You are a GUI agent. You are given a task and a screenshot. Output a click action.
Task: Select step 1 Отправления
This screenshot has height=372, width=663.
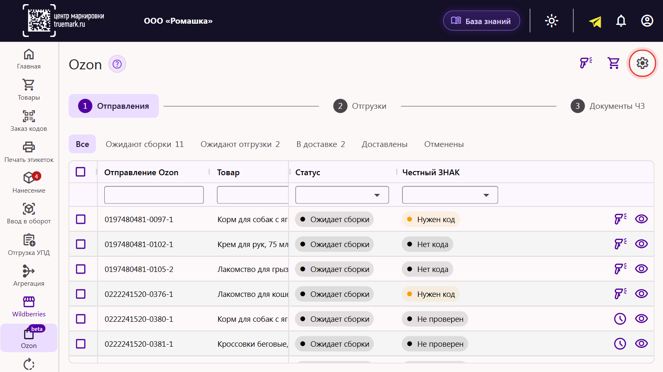point(114,106)
